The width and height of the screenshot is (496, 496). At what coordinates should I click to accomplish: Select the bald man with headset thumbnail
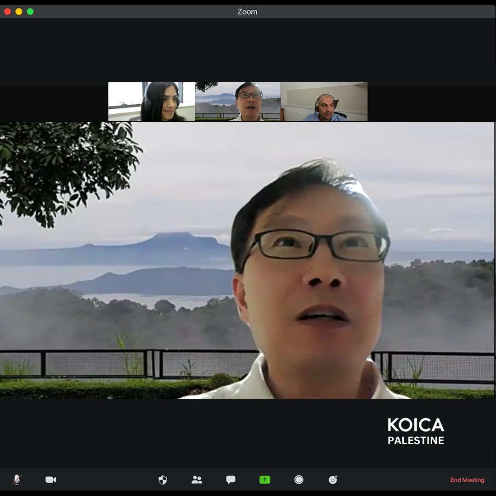click(x=324, y=101)
